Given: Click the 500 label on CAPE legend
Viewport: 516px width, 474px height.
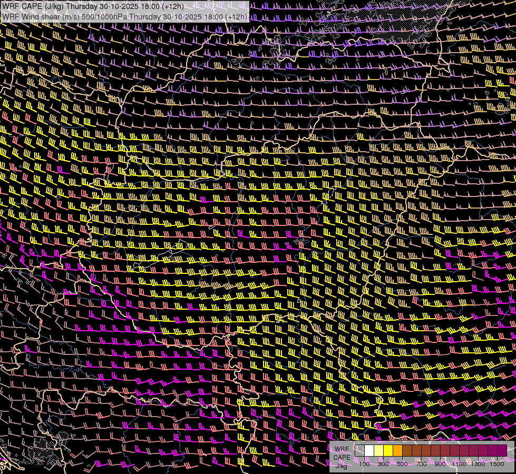Looking at the screenshot, I should tap(402, 464).
